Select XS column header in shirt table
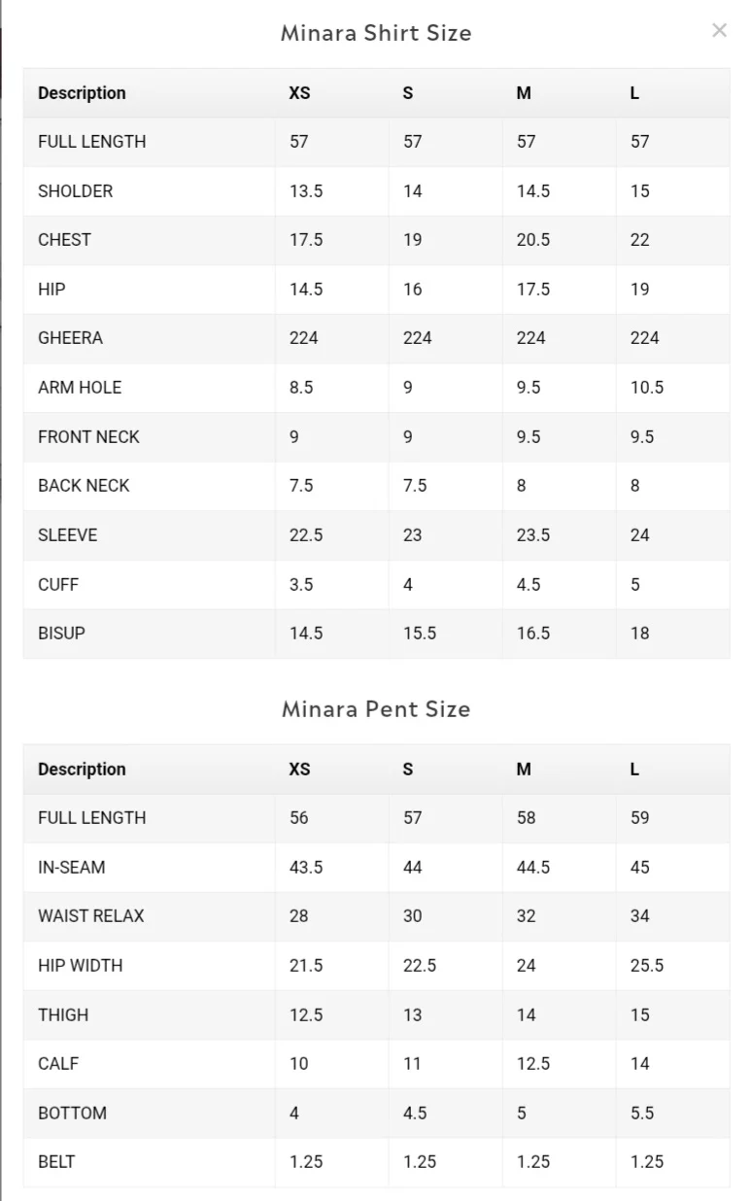The image size is (751, 1201). click(x=299, y=93)
